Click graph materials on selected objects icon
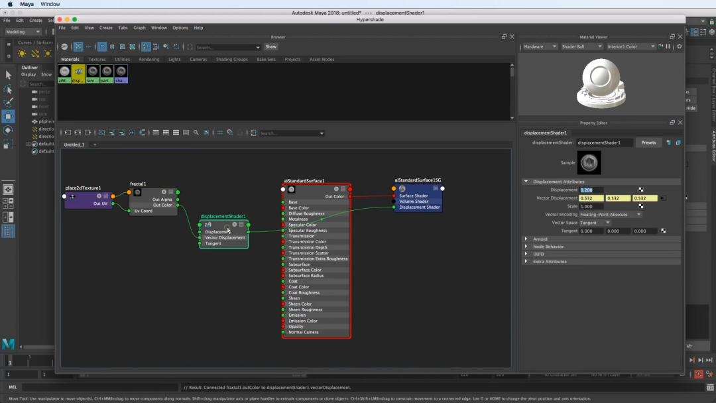Image resolution: width=716 pixels, height=403 pixels. (x=142, y=133)
